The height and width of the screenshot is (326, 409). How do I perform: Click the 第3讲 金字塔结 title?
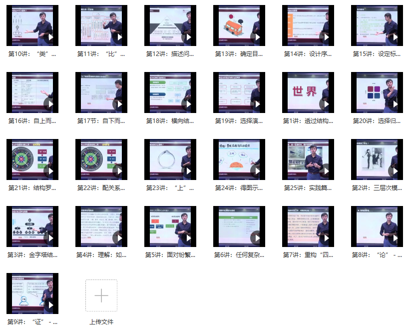click(x=32, y=255)
